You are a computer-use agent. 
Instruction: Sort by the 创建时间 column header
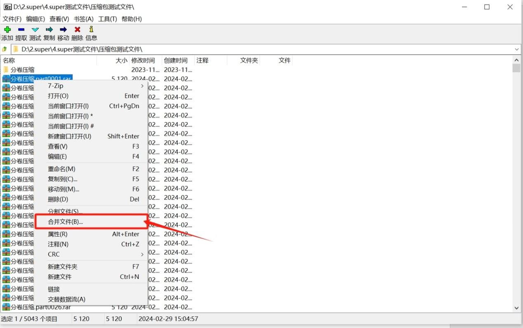[x=178, y=60]
